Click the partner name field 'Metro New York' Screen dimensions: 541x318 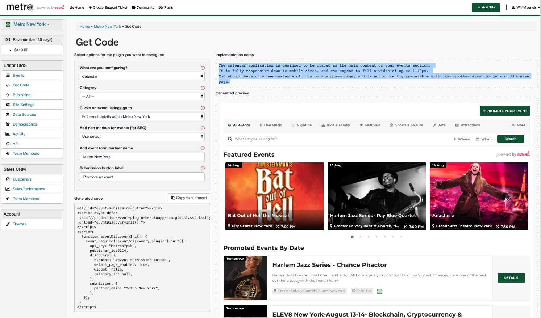(x=142, y=157)
